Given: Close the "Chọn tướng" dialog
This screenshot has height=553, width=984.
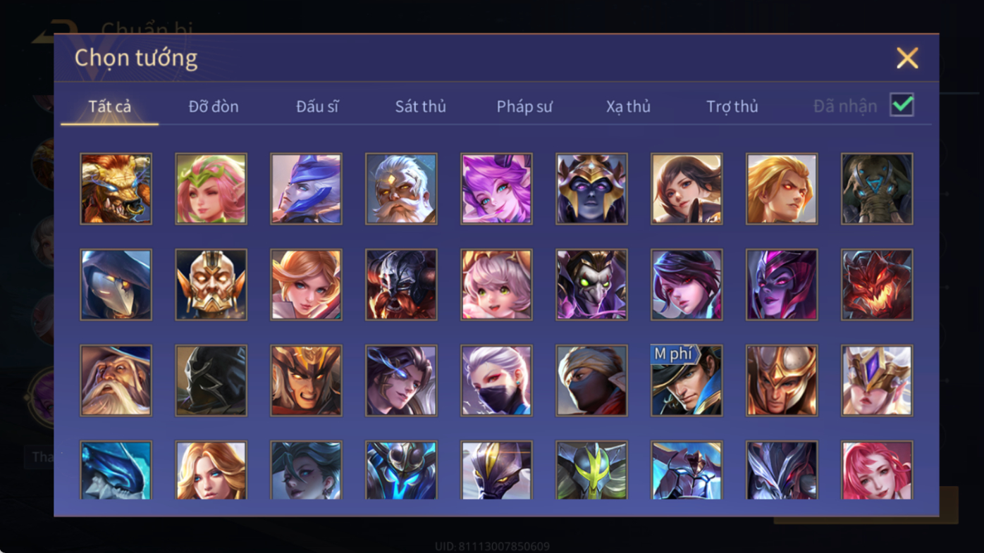Looking at the screenshot, I should 907,58.
